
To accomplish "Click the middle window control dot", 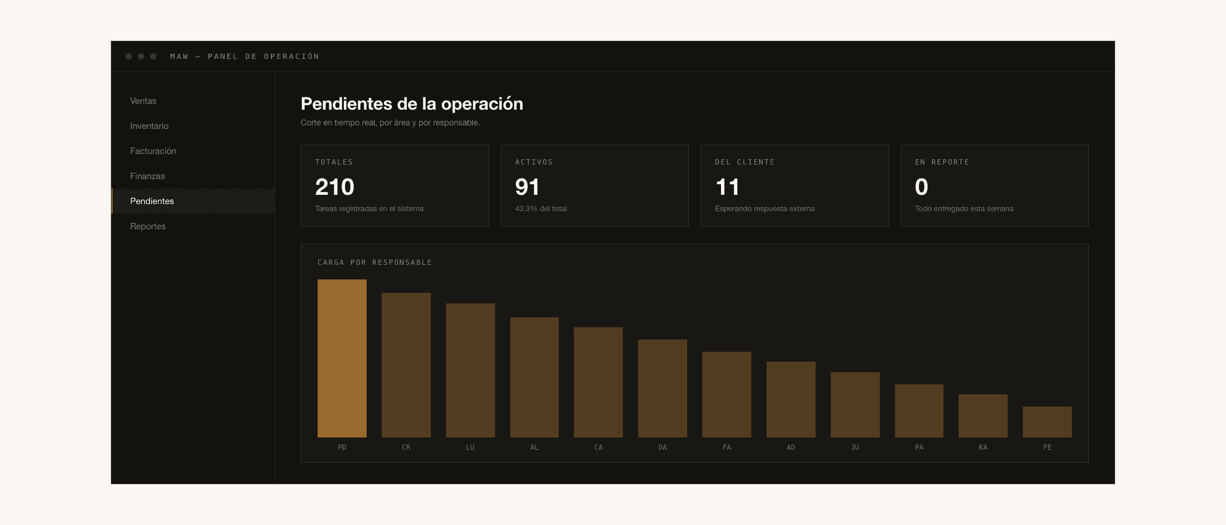I will coord(141,57).
